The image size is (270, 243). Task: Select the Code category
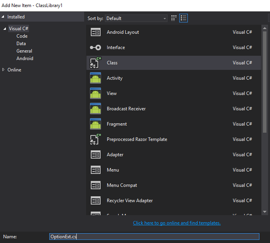[22, 36]
